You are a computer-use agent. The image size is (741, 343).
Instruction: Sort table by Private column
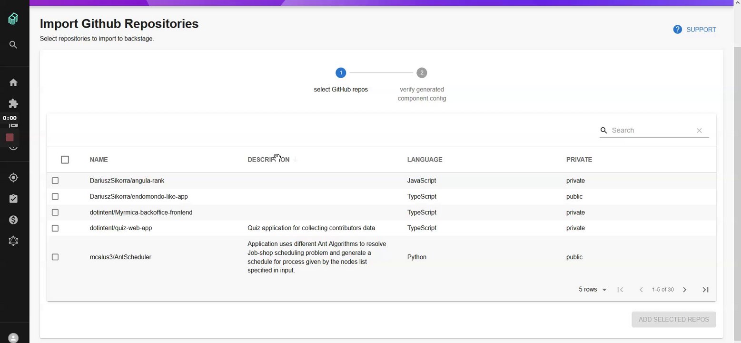pyautogui.click(x=579, y=160)
